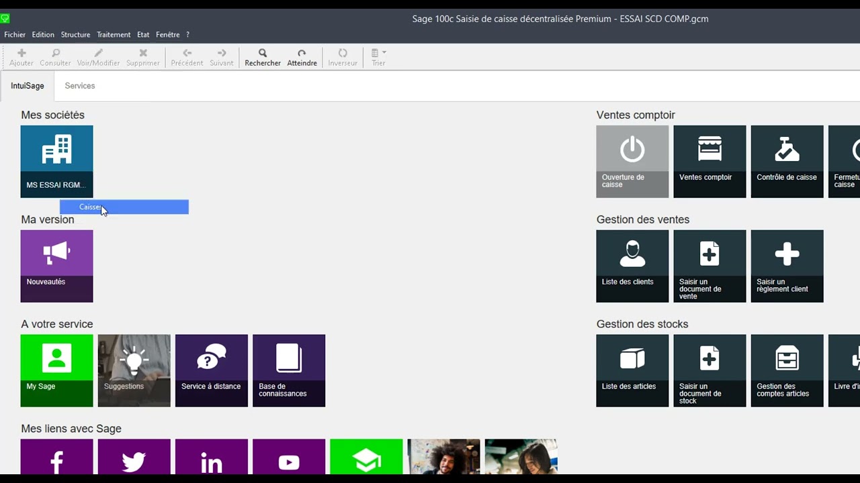Click the Mes liens avec Sage heading

[x=71, y=429]
